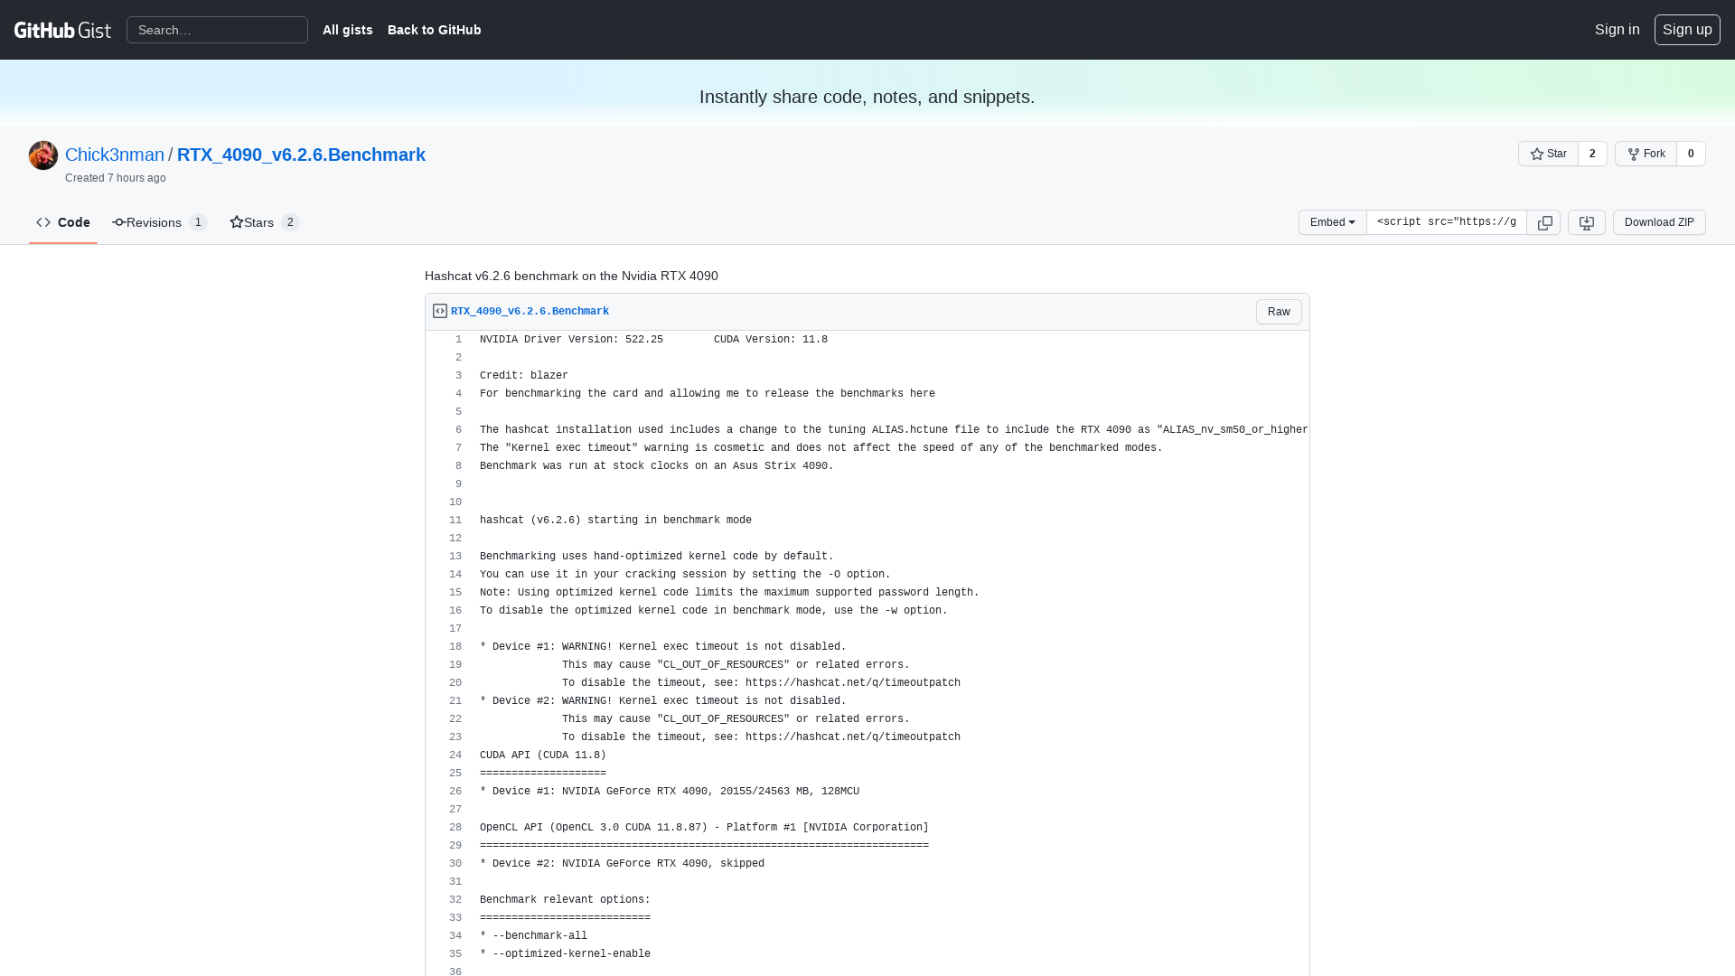This screenshot has height=976, width=1735.
Task: Download the raw gist file via the desktop-download icon
Action: tap(1586, 222)
